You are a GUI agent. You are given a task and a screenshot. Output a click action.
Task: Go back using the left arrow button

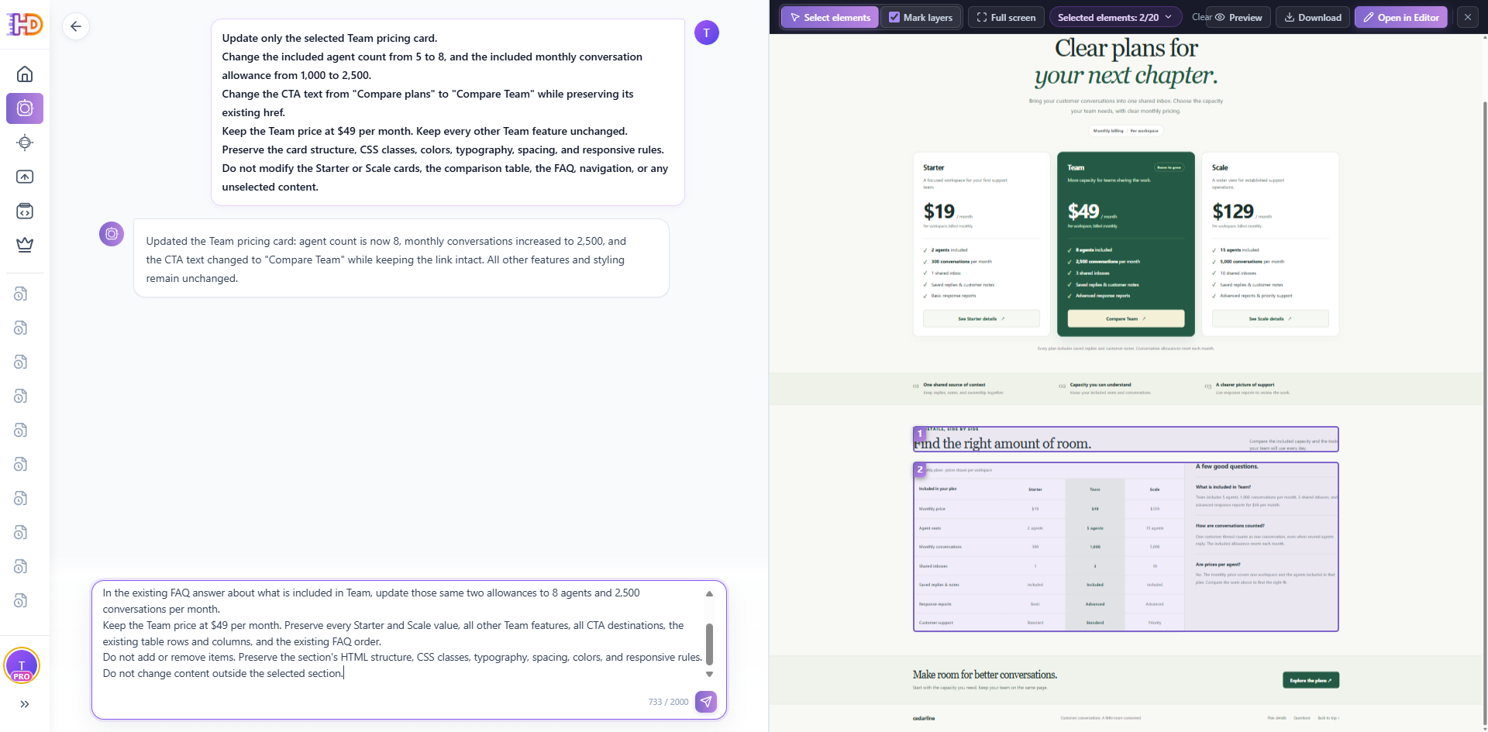point(76,26)
